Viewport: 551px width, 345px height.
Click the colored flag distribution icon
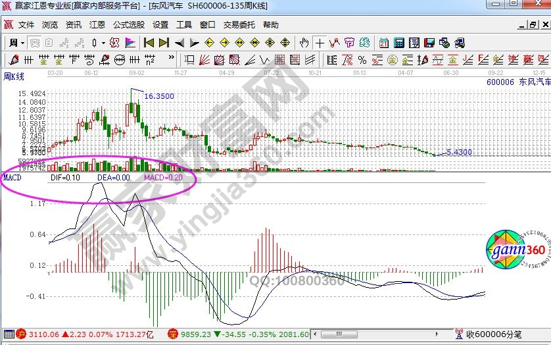[130, 43]
